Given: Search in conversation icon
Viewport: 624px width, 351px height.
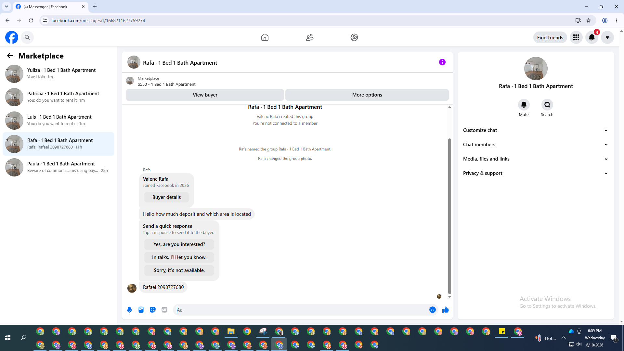Looking at the screenshot, I should (x=547, y=105).
